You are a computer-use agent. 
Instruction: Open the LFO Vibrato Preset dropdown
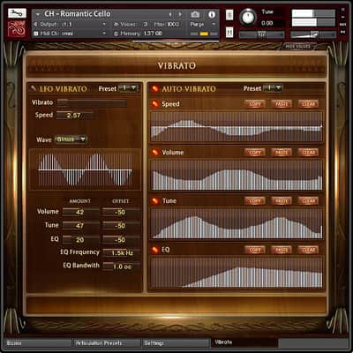128,88
